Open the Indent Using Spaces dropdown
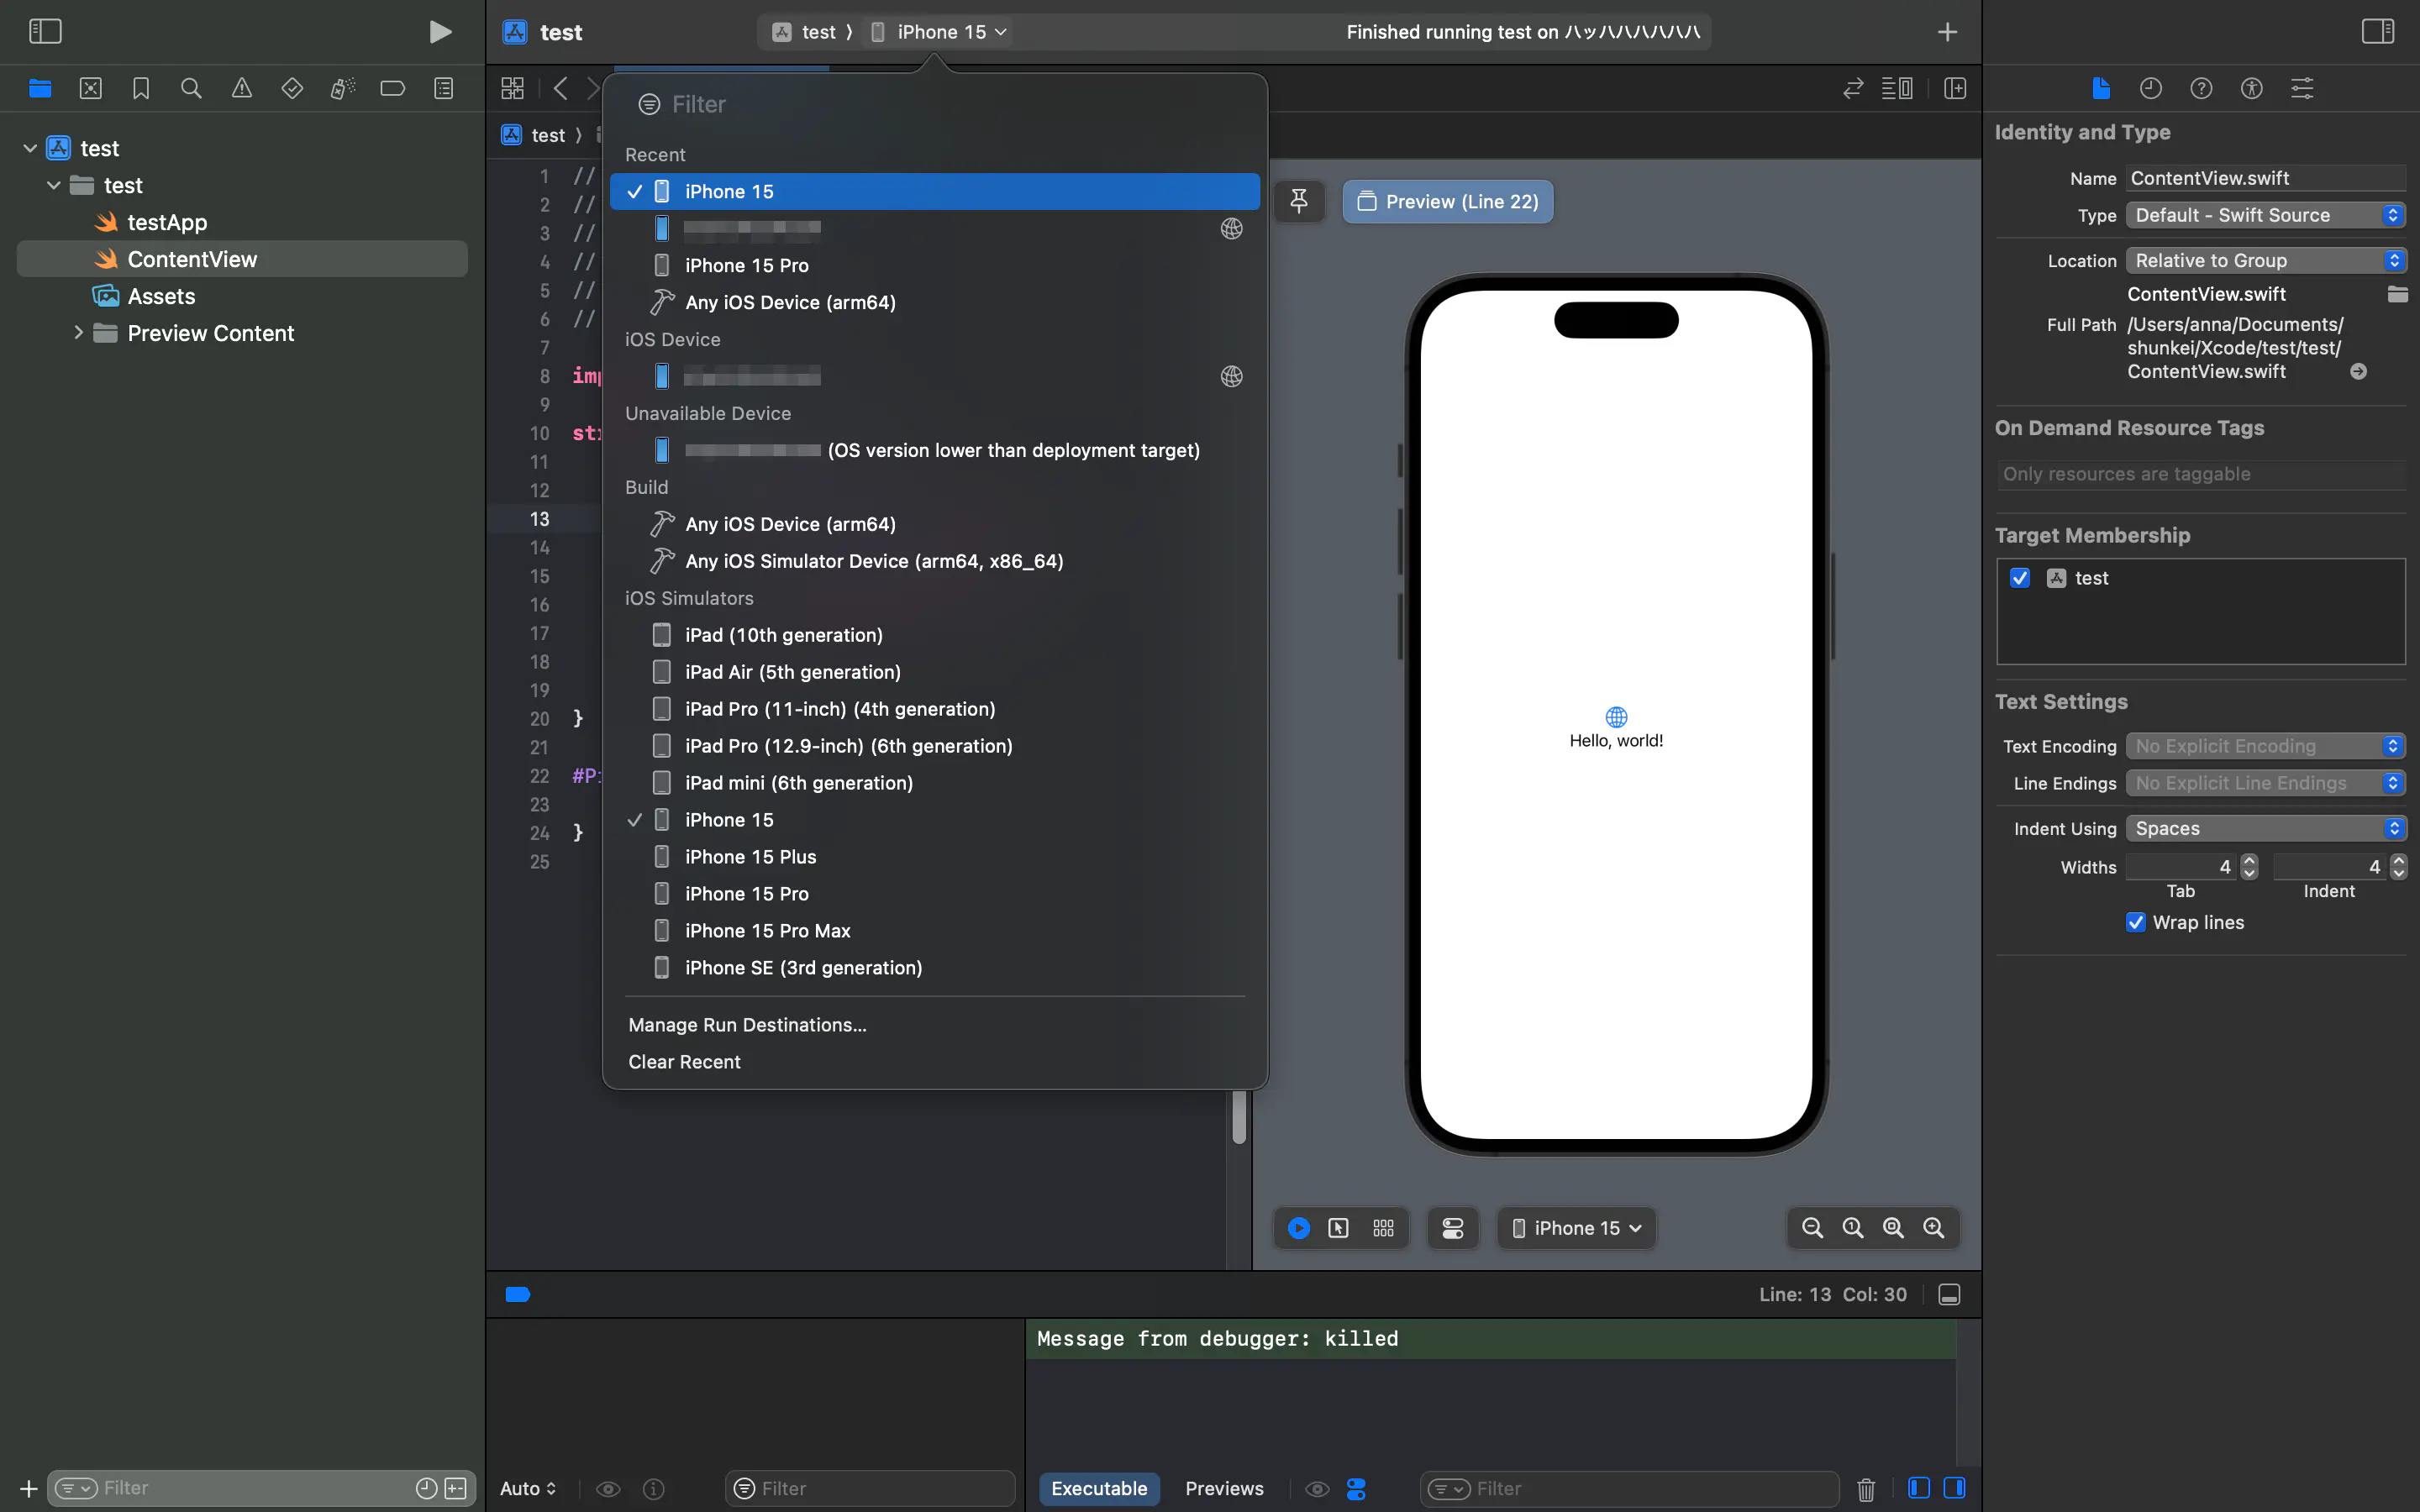 2265,828
